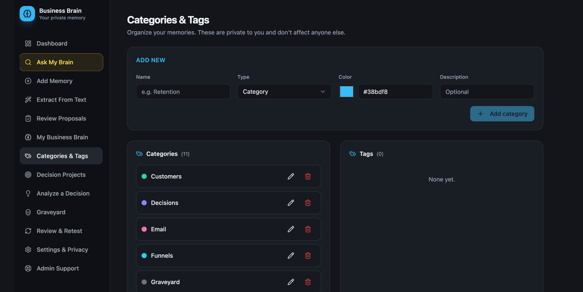Edit the Funnels category
Viewport: 583px width, 292px height.
(291, 256)
